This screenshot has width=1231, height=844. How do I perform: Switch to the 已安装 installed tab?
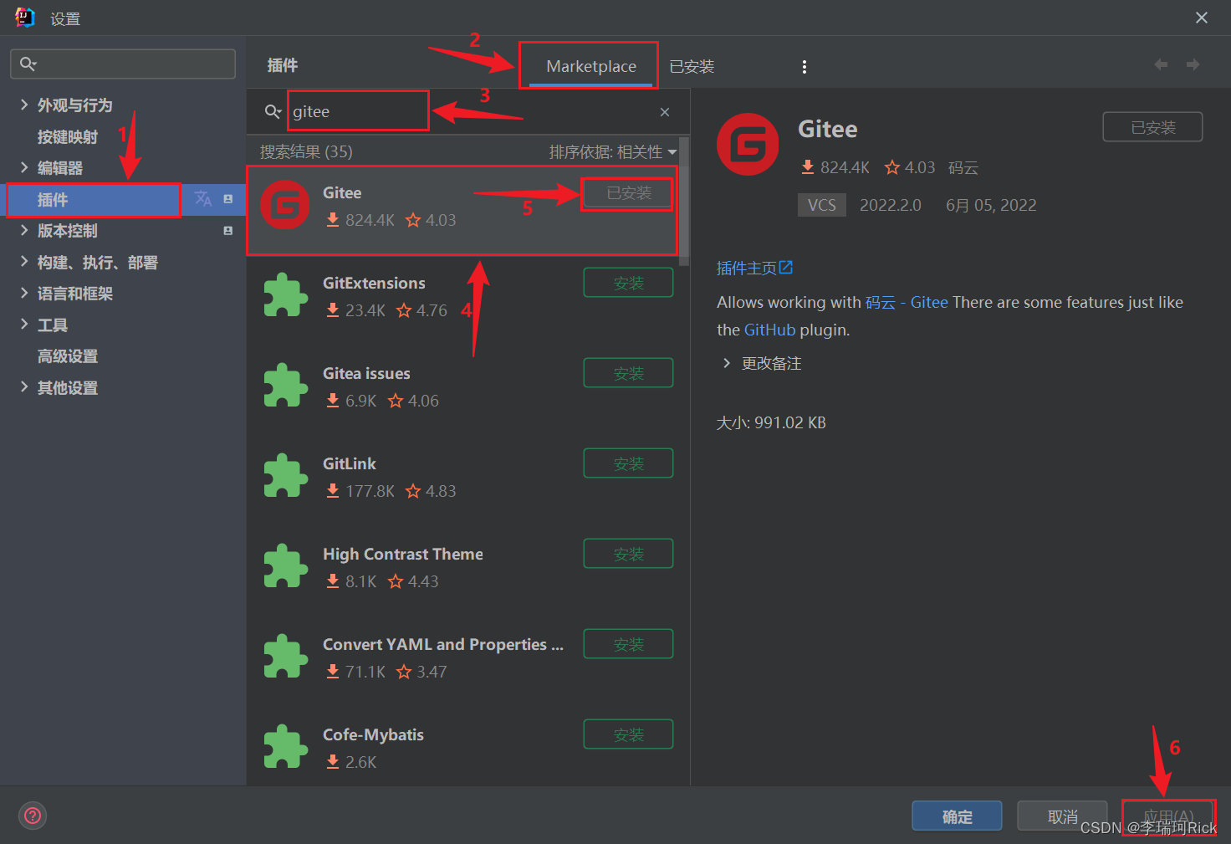(x=692, y=66)
